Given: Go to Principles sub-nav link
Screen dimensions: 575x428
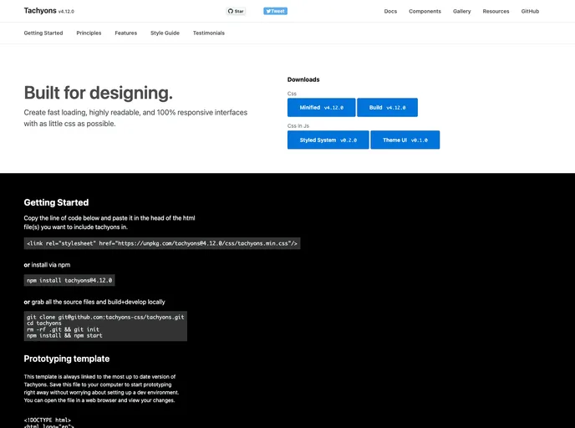Looking at the screenshot, I should (x=89, y=33).
